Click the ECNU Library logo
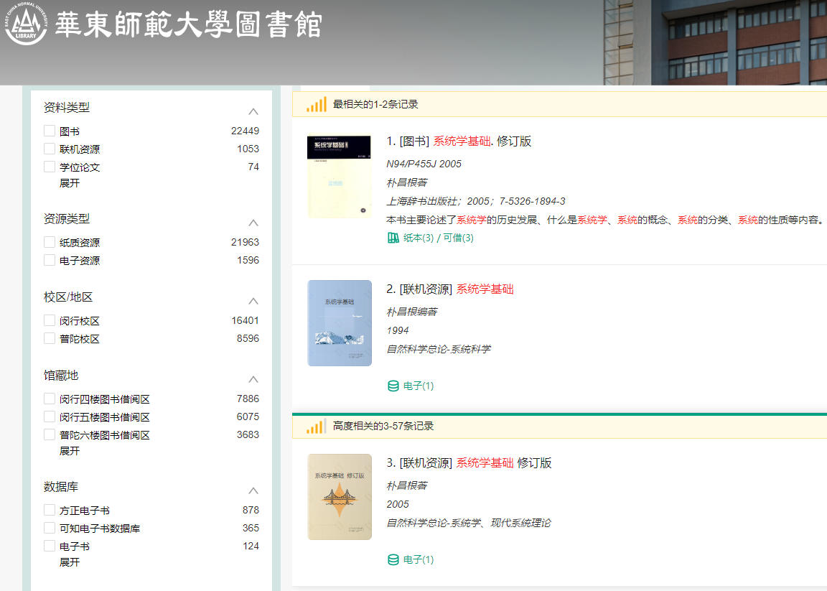The width and height of the screenshot is (827, 591). tap(26, 25)
